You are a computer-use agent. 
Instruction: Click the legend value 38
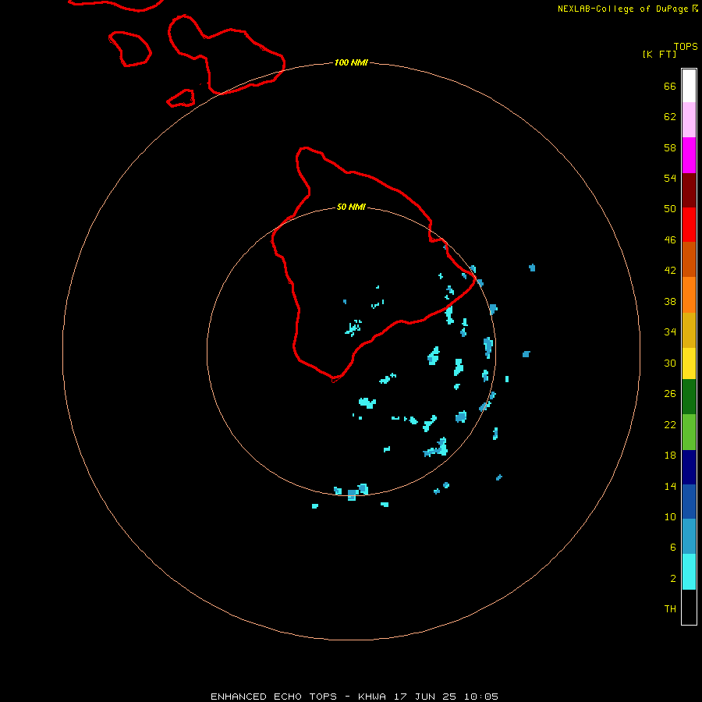point(670,301)
